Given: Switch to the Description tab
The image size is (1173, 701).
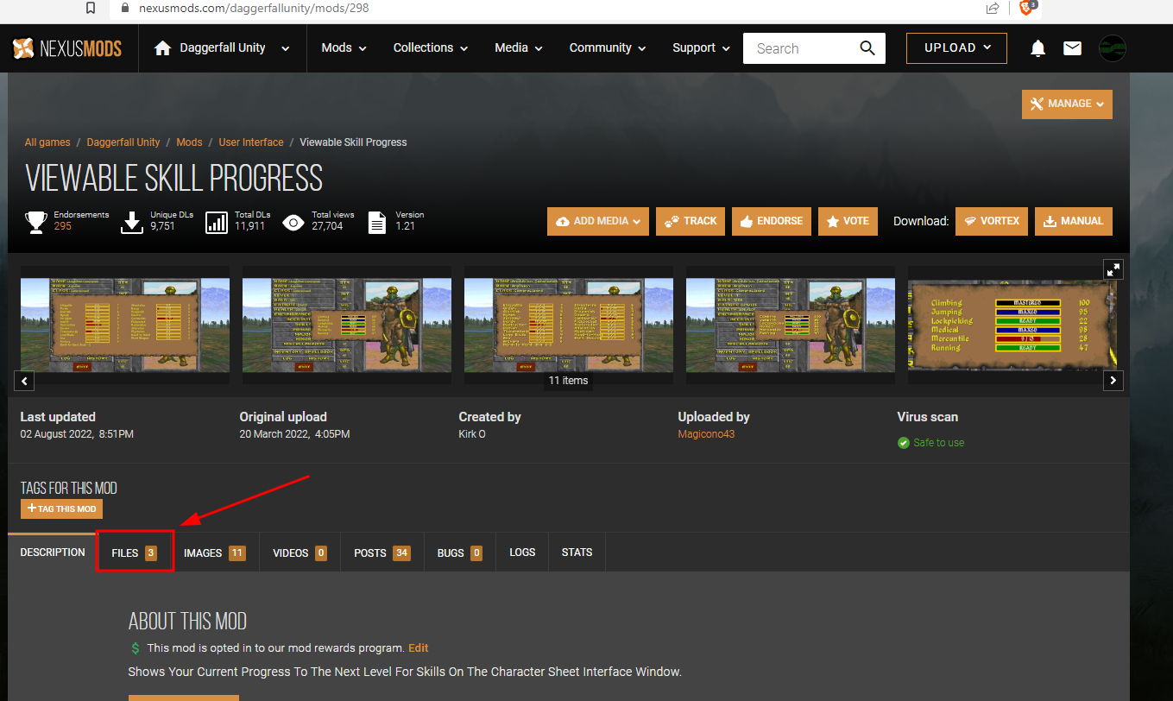Looking at the screenshot, I should [x=53, y=553].
